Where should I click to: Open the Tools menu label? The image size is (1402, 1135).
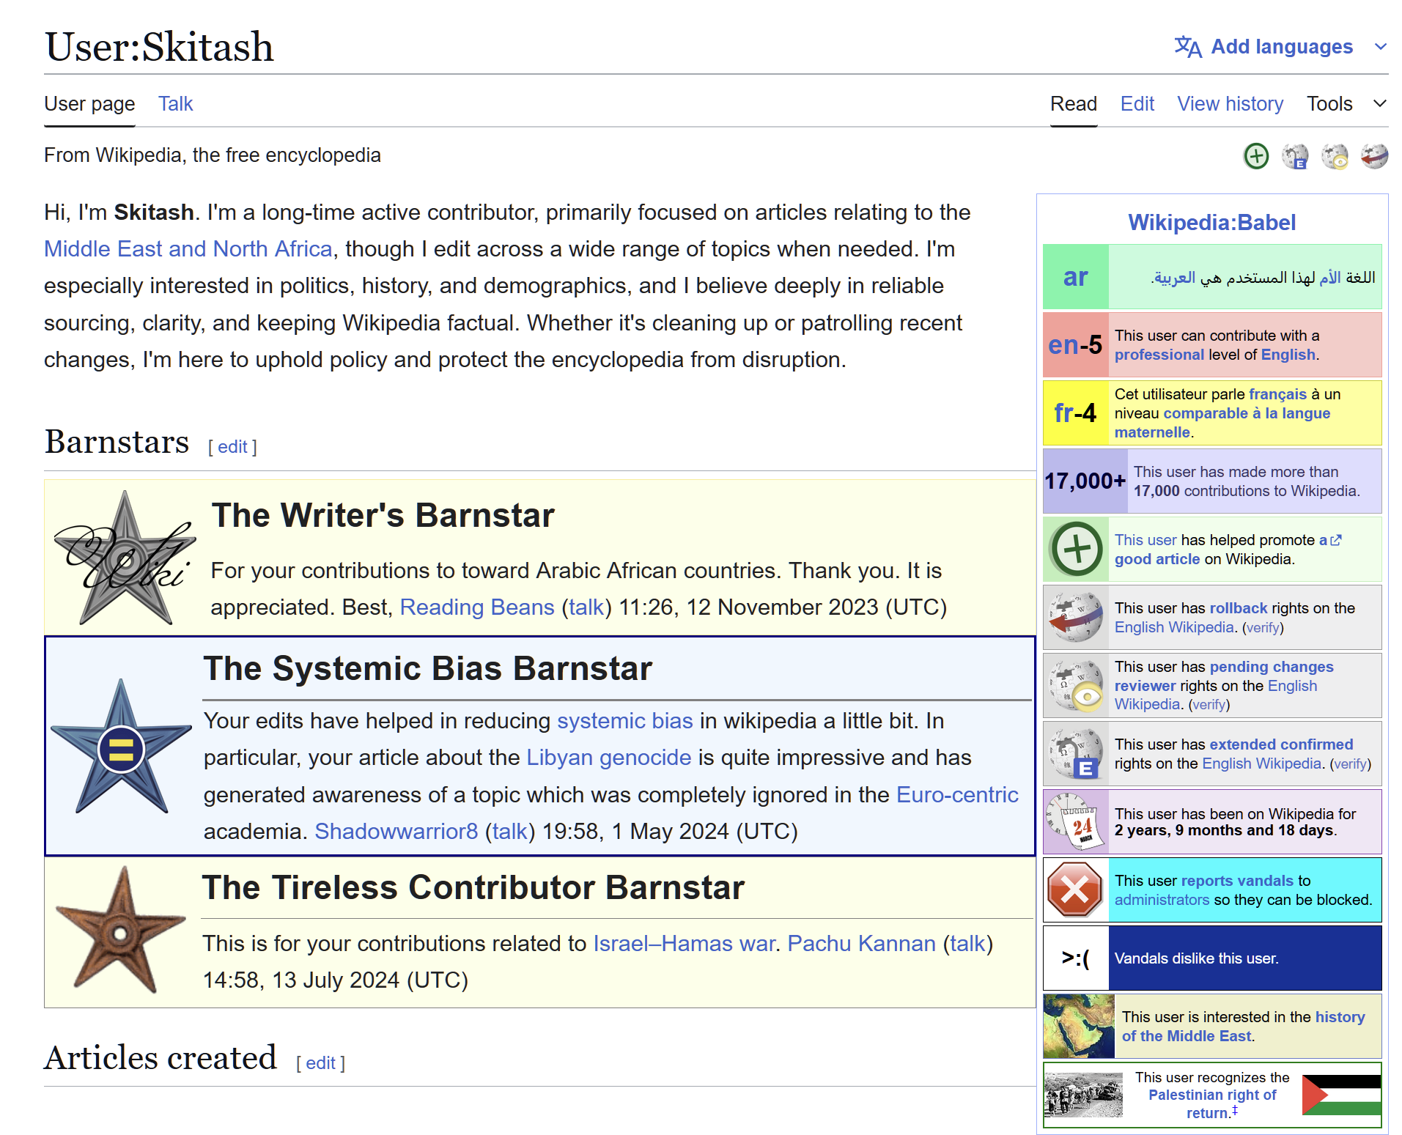[x=1329, y=104]
